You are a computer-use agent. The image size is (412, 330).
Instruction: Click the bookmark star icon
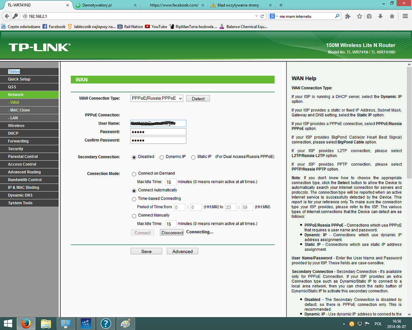(359, 16)
